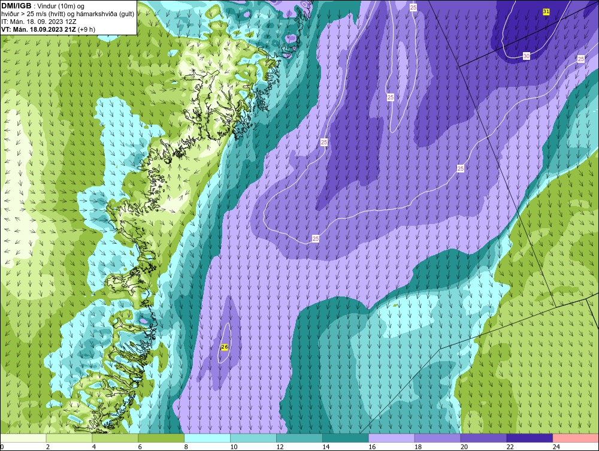Select the 18–20 m/s purple legend swatch

coord(437,438)
